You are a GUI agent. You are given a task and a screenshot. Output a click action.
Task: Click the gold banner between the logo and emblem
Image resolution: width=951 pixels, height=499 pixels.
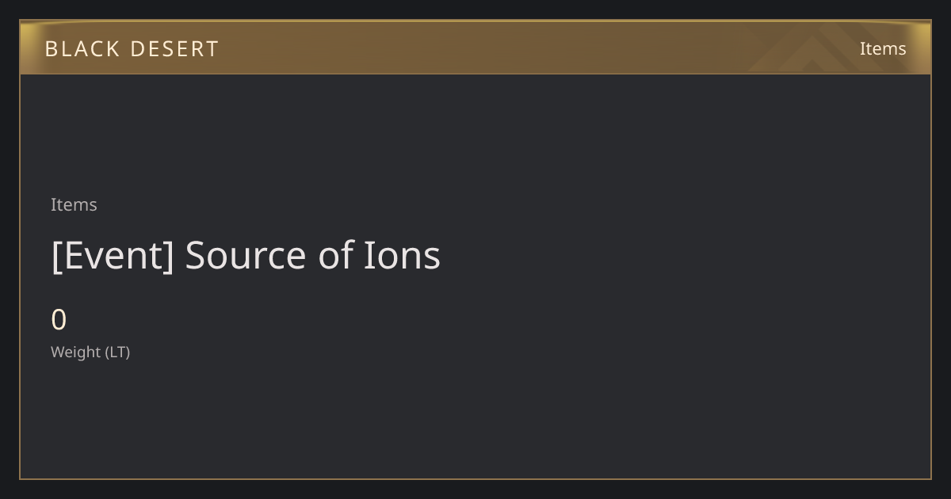(x=483, y=48)
